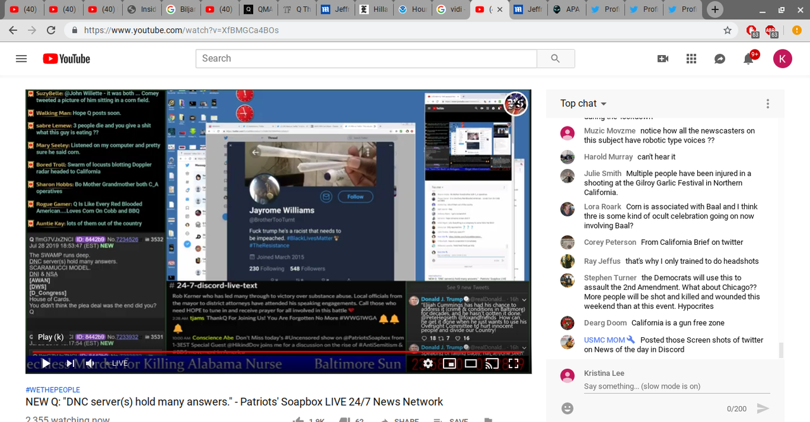The height and width of the screenshot is (422, 810).
Task: Focus the 'Say something...' chat input
Action: [x=676, y=387]
